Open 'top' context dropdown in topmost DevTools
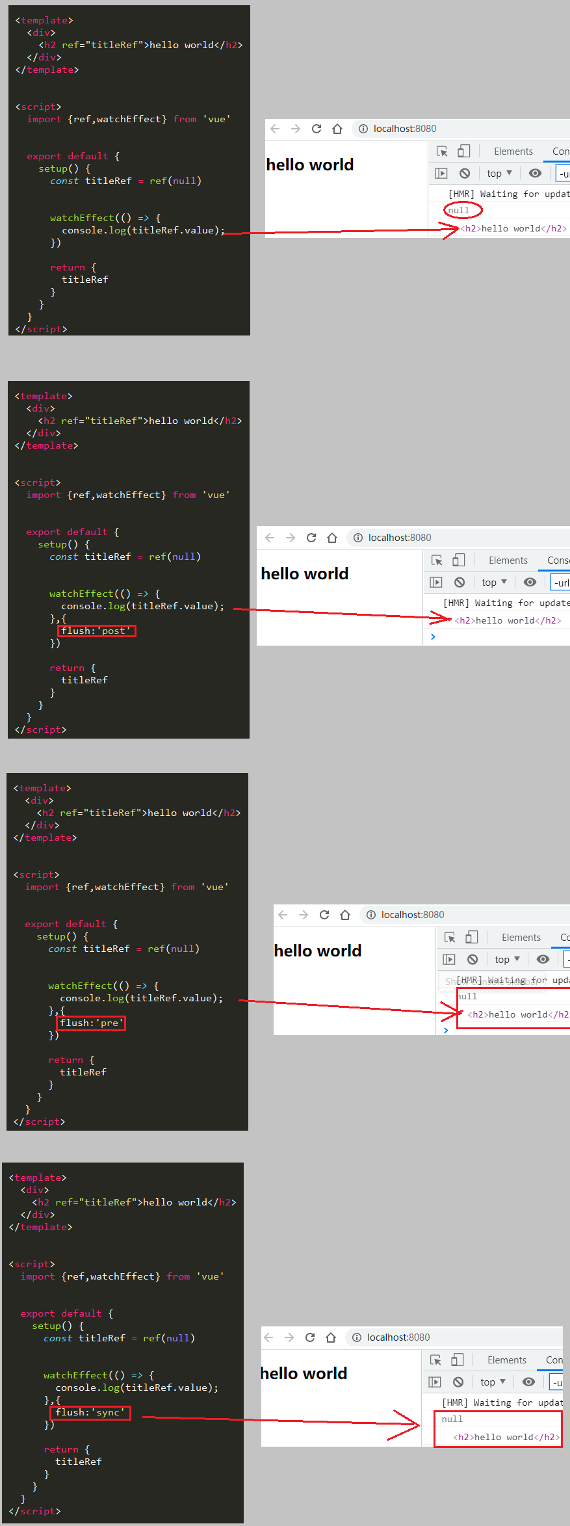 click(499, 174)
